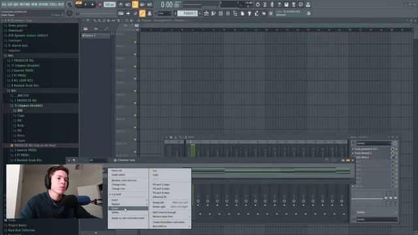The image size is (418, 235).
Task: Select the playlist slice tool
Action: point(118,20)
